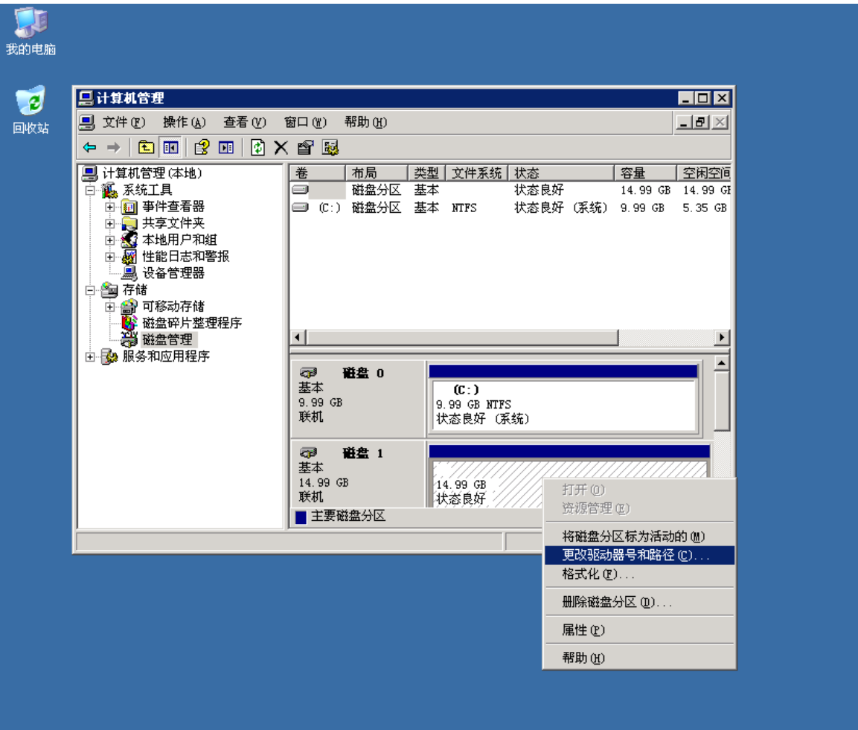Viewport: 858px width, 730px height.
Task: Open Properties via the toolbar properties icon
Action: 304,147
